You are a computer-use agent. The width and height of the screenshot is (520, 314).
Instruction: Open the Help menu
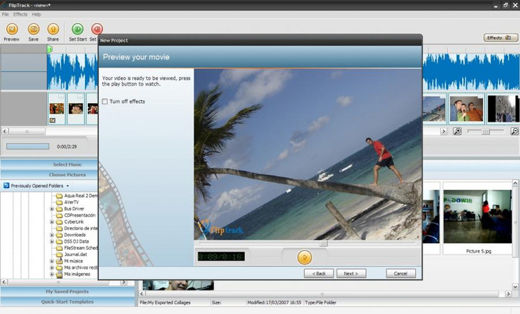point(36,14)
